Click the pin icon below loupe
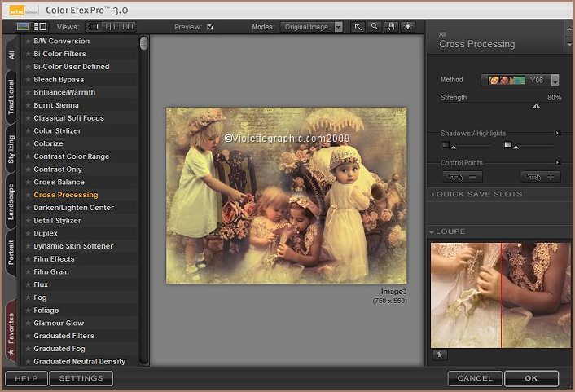This screenshot has width=575, height=392. click(439, 355)
